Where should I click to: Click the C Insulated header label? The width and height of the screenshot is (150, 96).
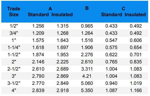coord(135,15)
